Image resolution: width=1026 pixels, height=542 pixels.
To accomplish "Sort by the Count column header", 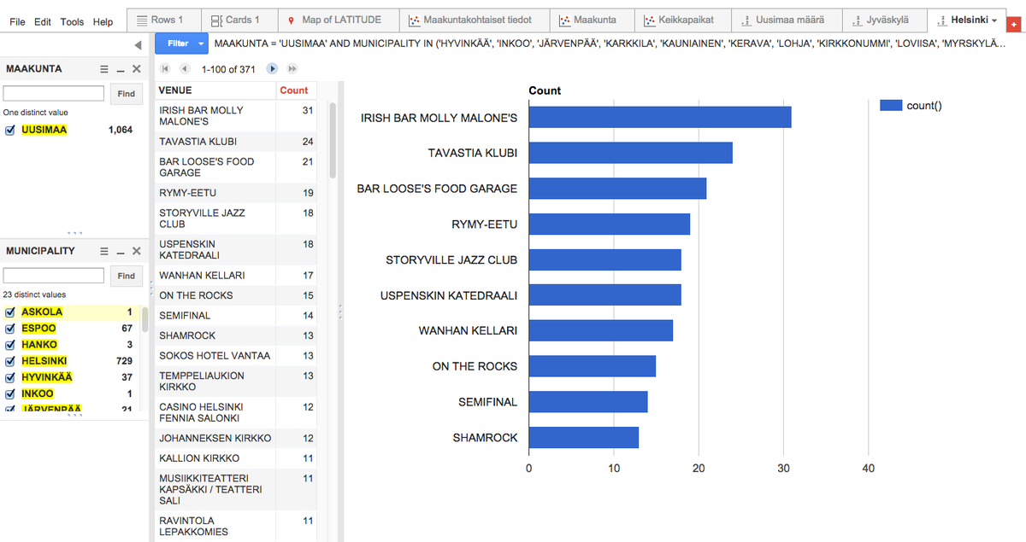I will (295, 90).
